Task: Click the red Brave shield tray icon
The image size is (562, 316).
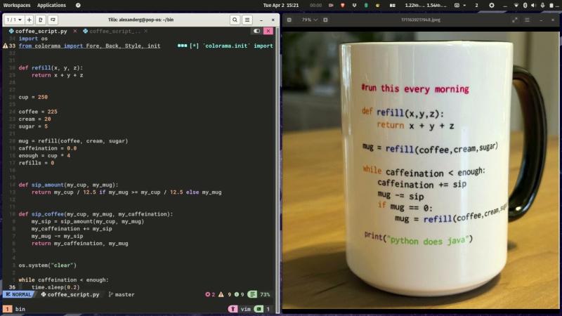Action: (x=343, y=6)
